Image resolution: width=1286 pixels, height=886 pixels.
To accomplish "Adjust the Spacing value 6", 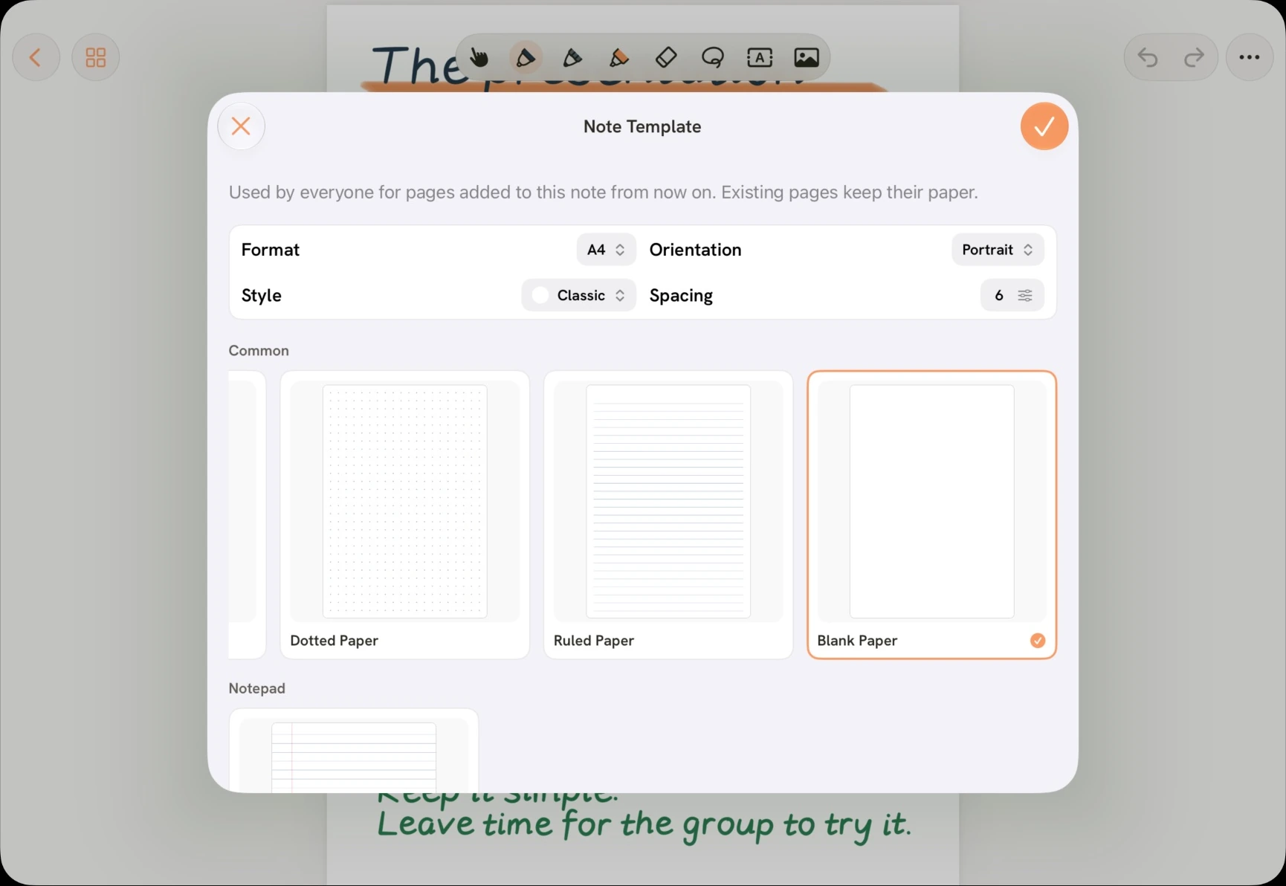I will click(x=1012, y=295).
